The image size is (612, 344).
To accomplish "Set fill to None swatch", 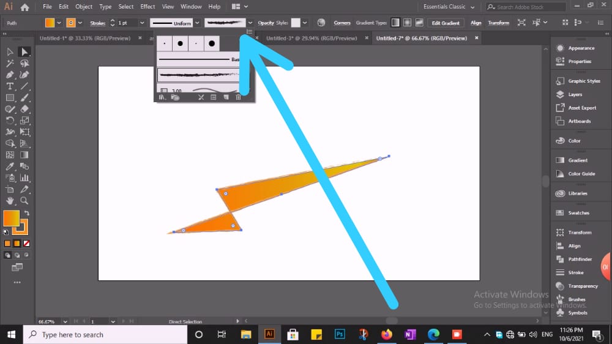I will [26, 244].
